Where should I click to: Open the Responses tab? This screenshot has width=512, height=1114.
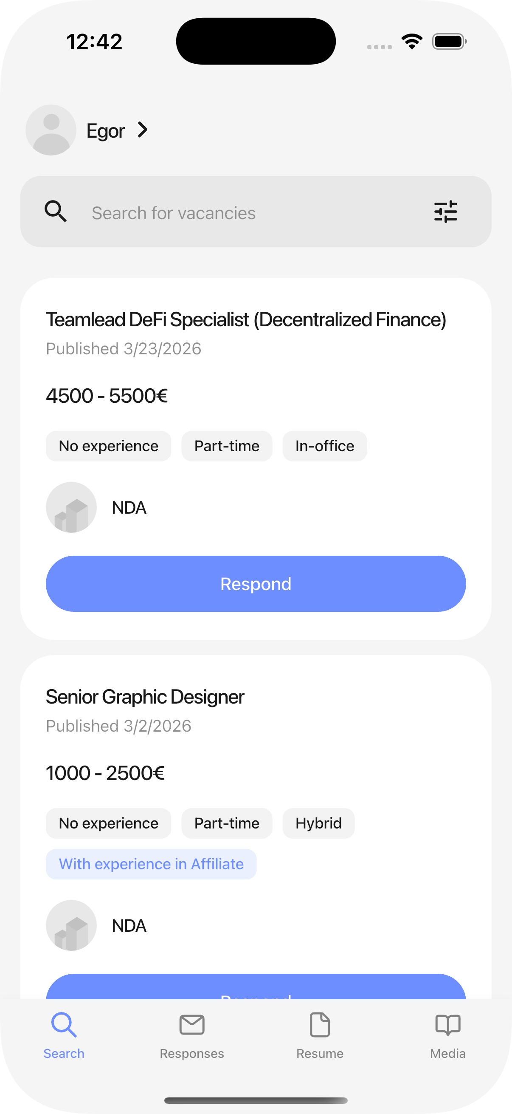click(192, 1035)
